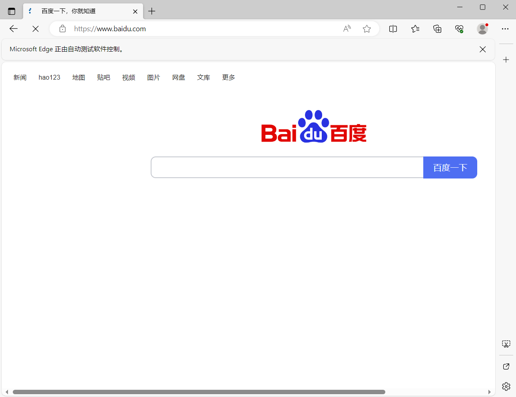Click the address bar URL

[x=110, y=29]
